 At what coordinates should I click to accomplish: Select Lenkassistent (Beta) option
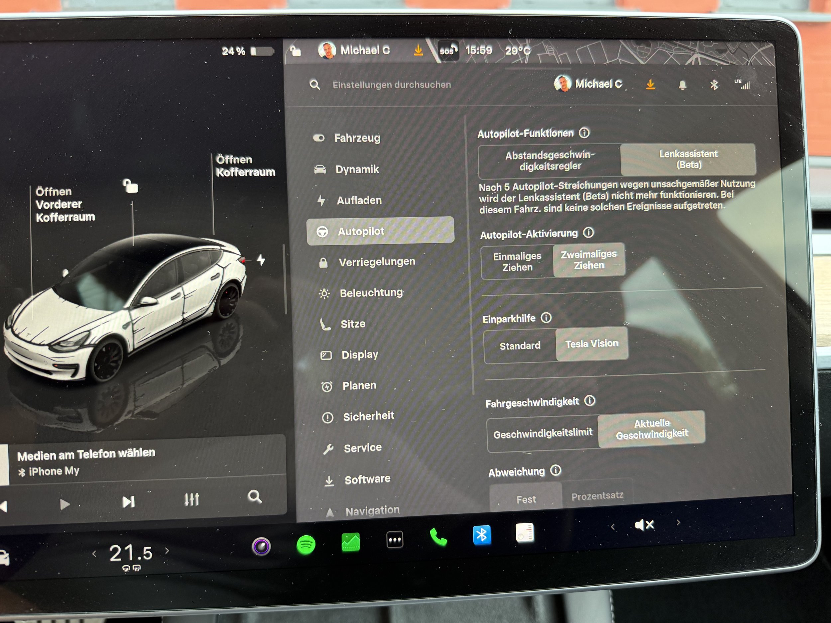[688, 159]
